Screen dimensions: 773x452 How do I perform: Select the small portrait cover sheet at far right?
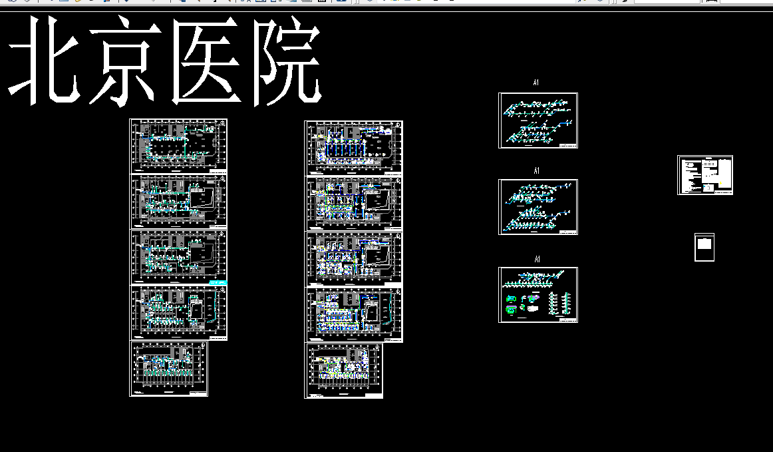pos(704,247)
